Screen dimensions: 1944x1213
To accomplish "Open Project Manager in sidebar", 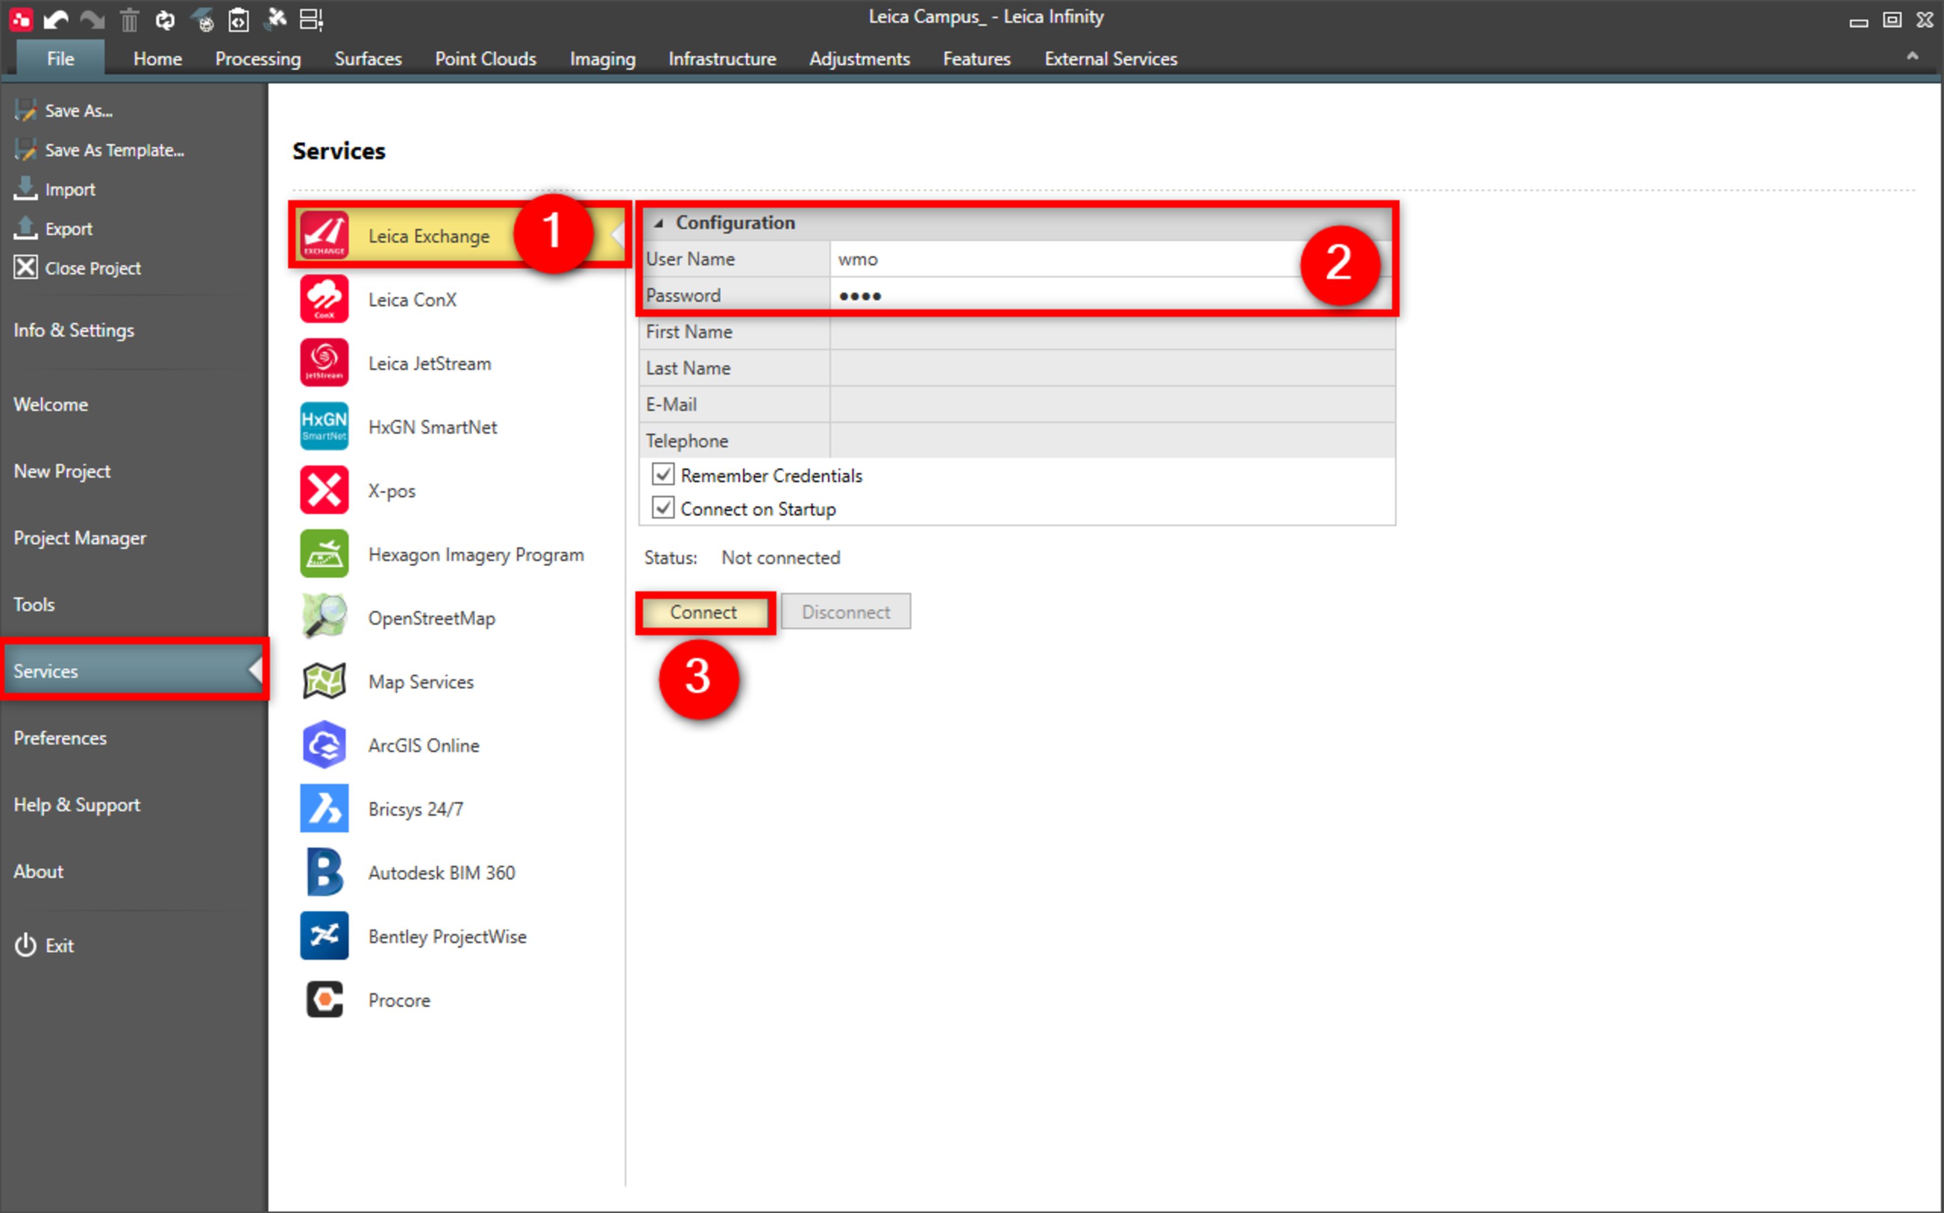I will pos(79,538).
